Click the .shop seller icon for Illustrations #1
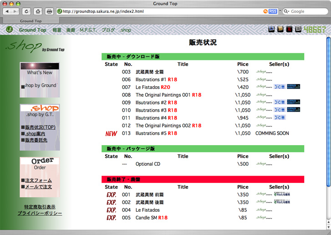Image resolution: width=331 pixels, height=235 pixels. click(x=264, y=79)
